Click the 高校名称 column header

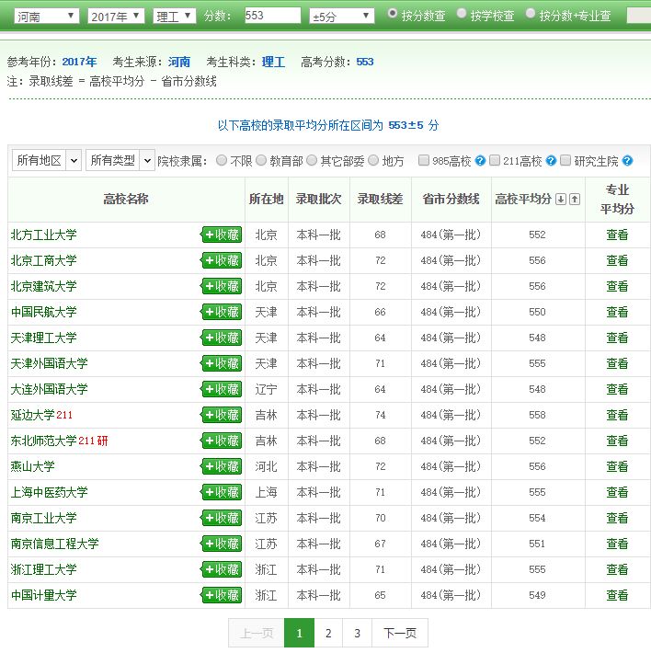[x=126, y=199]
